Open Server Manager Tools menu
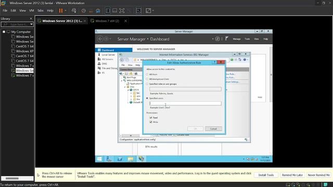The width and height of the screenshot is (333, 187). pos(247,39)
